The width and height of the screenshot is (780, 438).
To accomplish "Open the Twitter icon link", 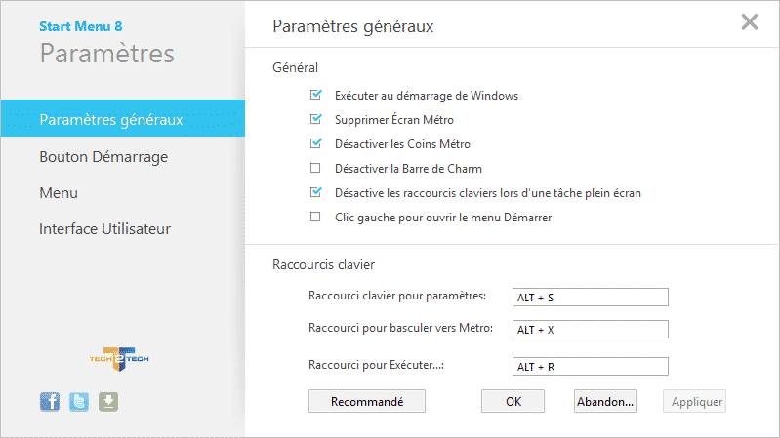I will 79,401.
